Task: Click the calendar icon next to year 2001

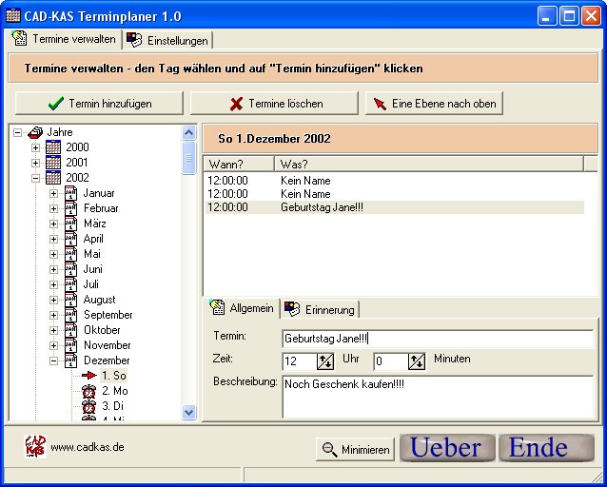Action: click(x=53, y=163)
